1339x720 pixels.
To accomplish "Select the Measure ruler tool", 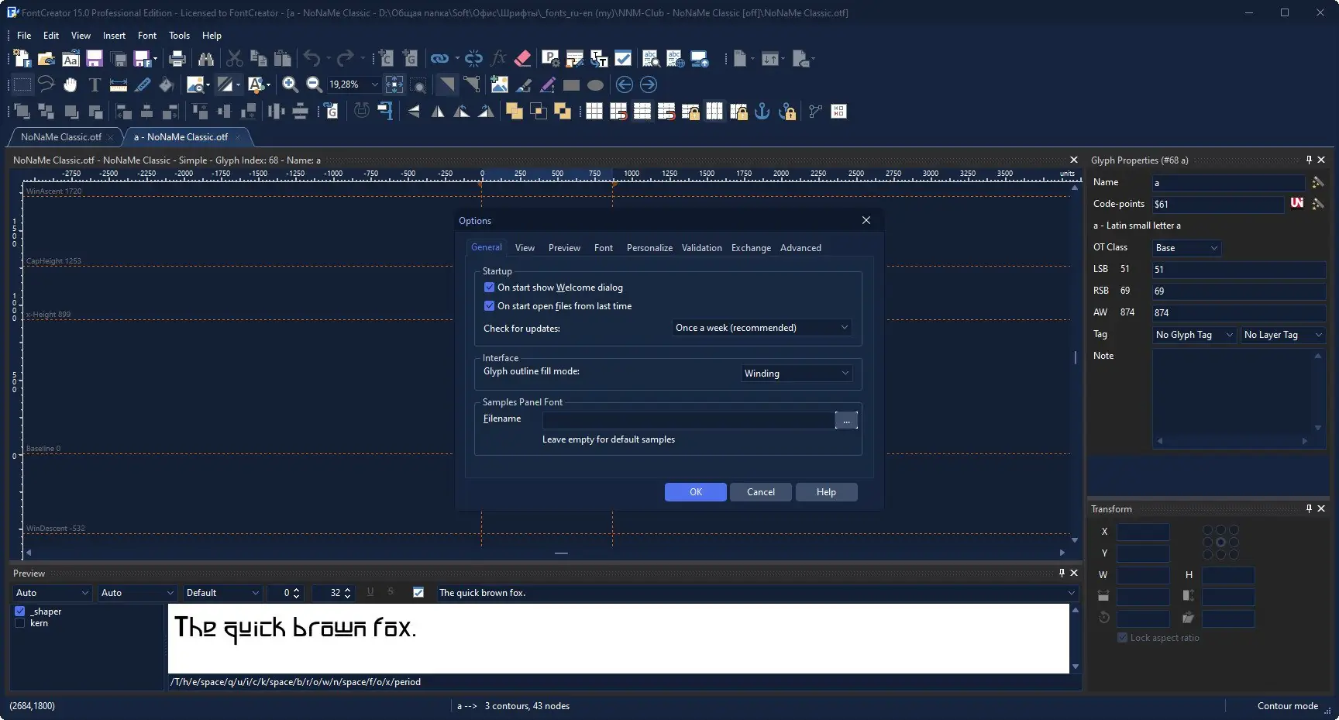I will coord(119,84).
